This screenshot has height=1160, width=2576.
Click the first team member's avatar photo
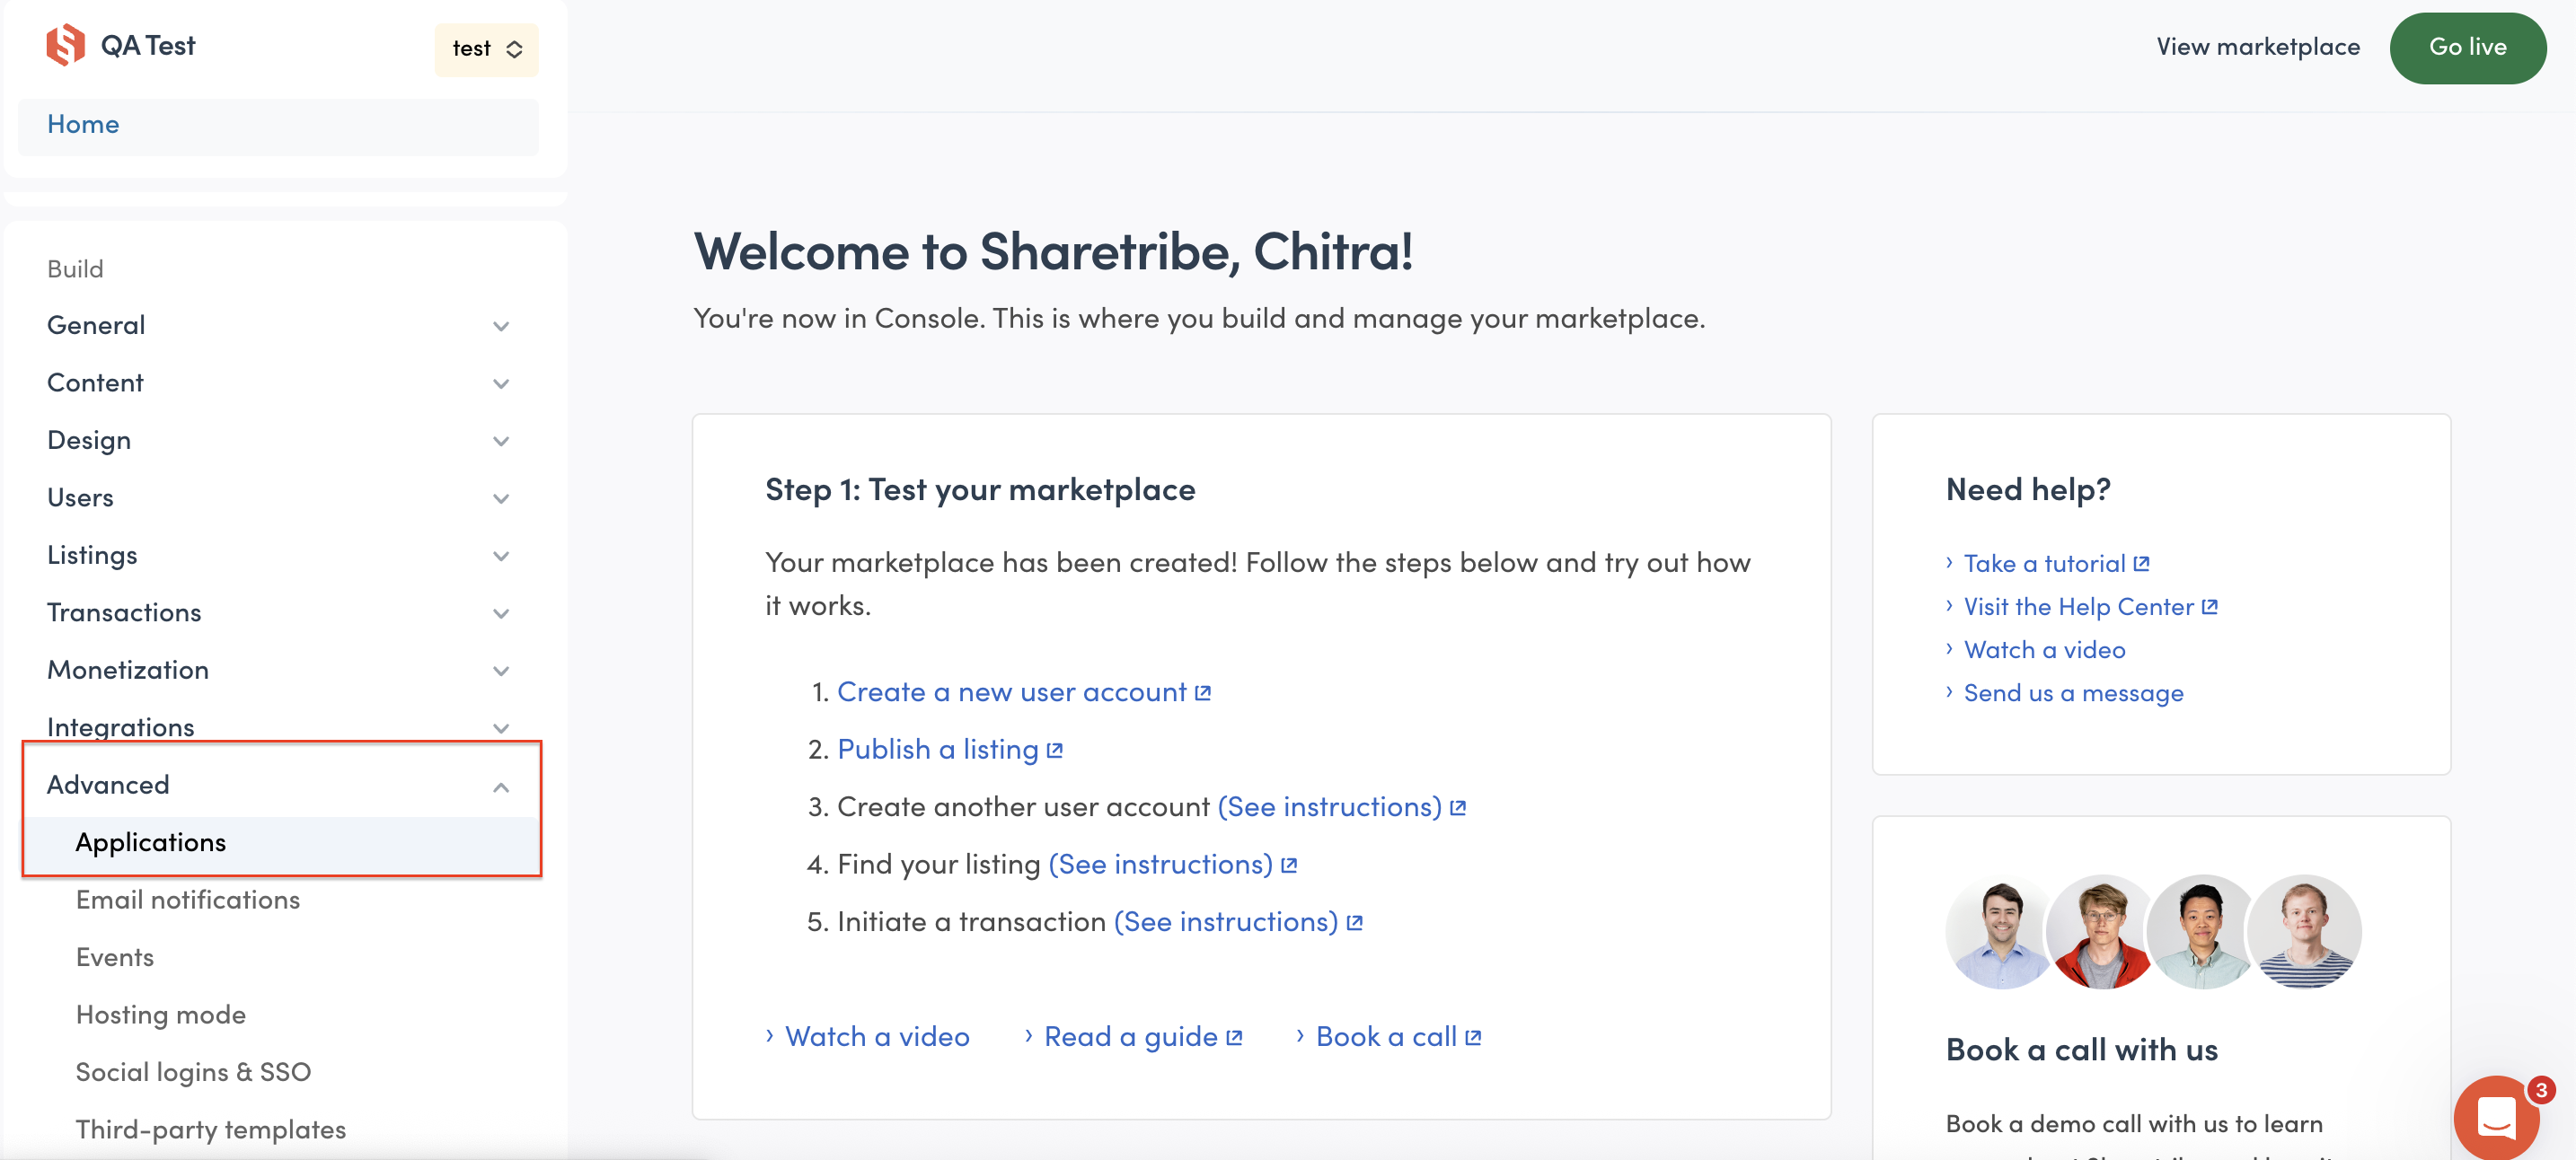click(2000, 931)
